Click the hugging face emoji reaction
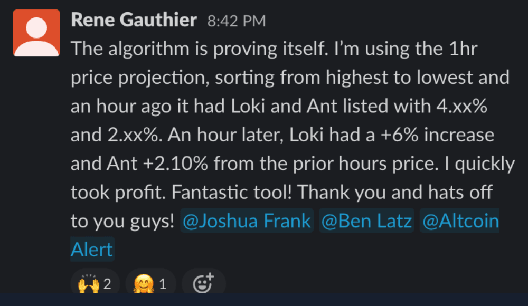 pyautogui.click(x=144, y=284)
